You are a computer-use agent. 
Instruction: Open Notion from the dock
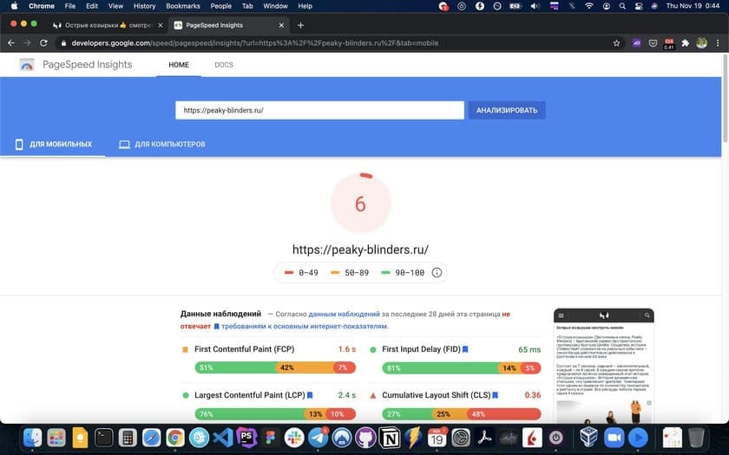click(390, 438)
